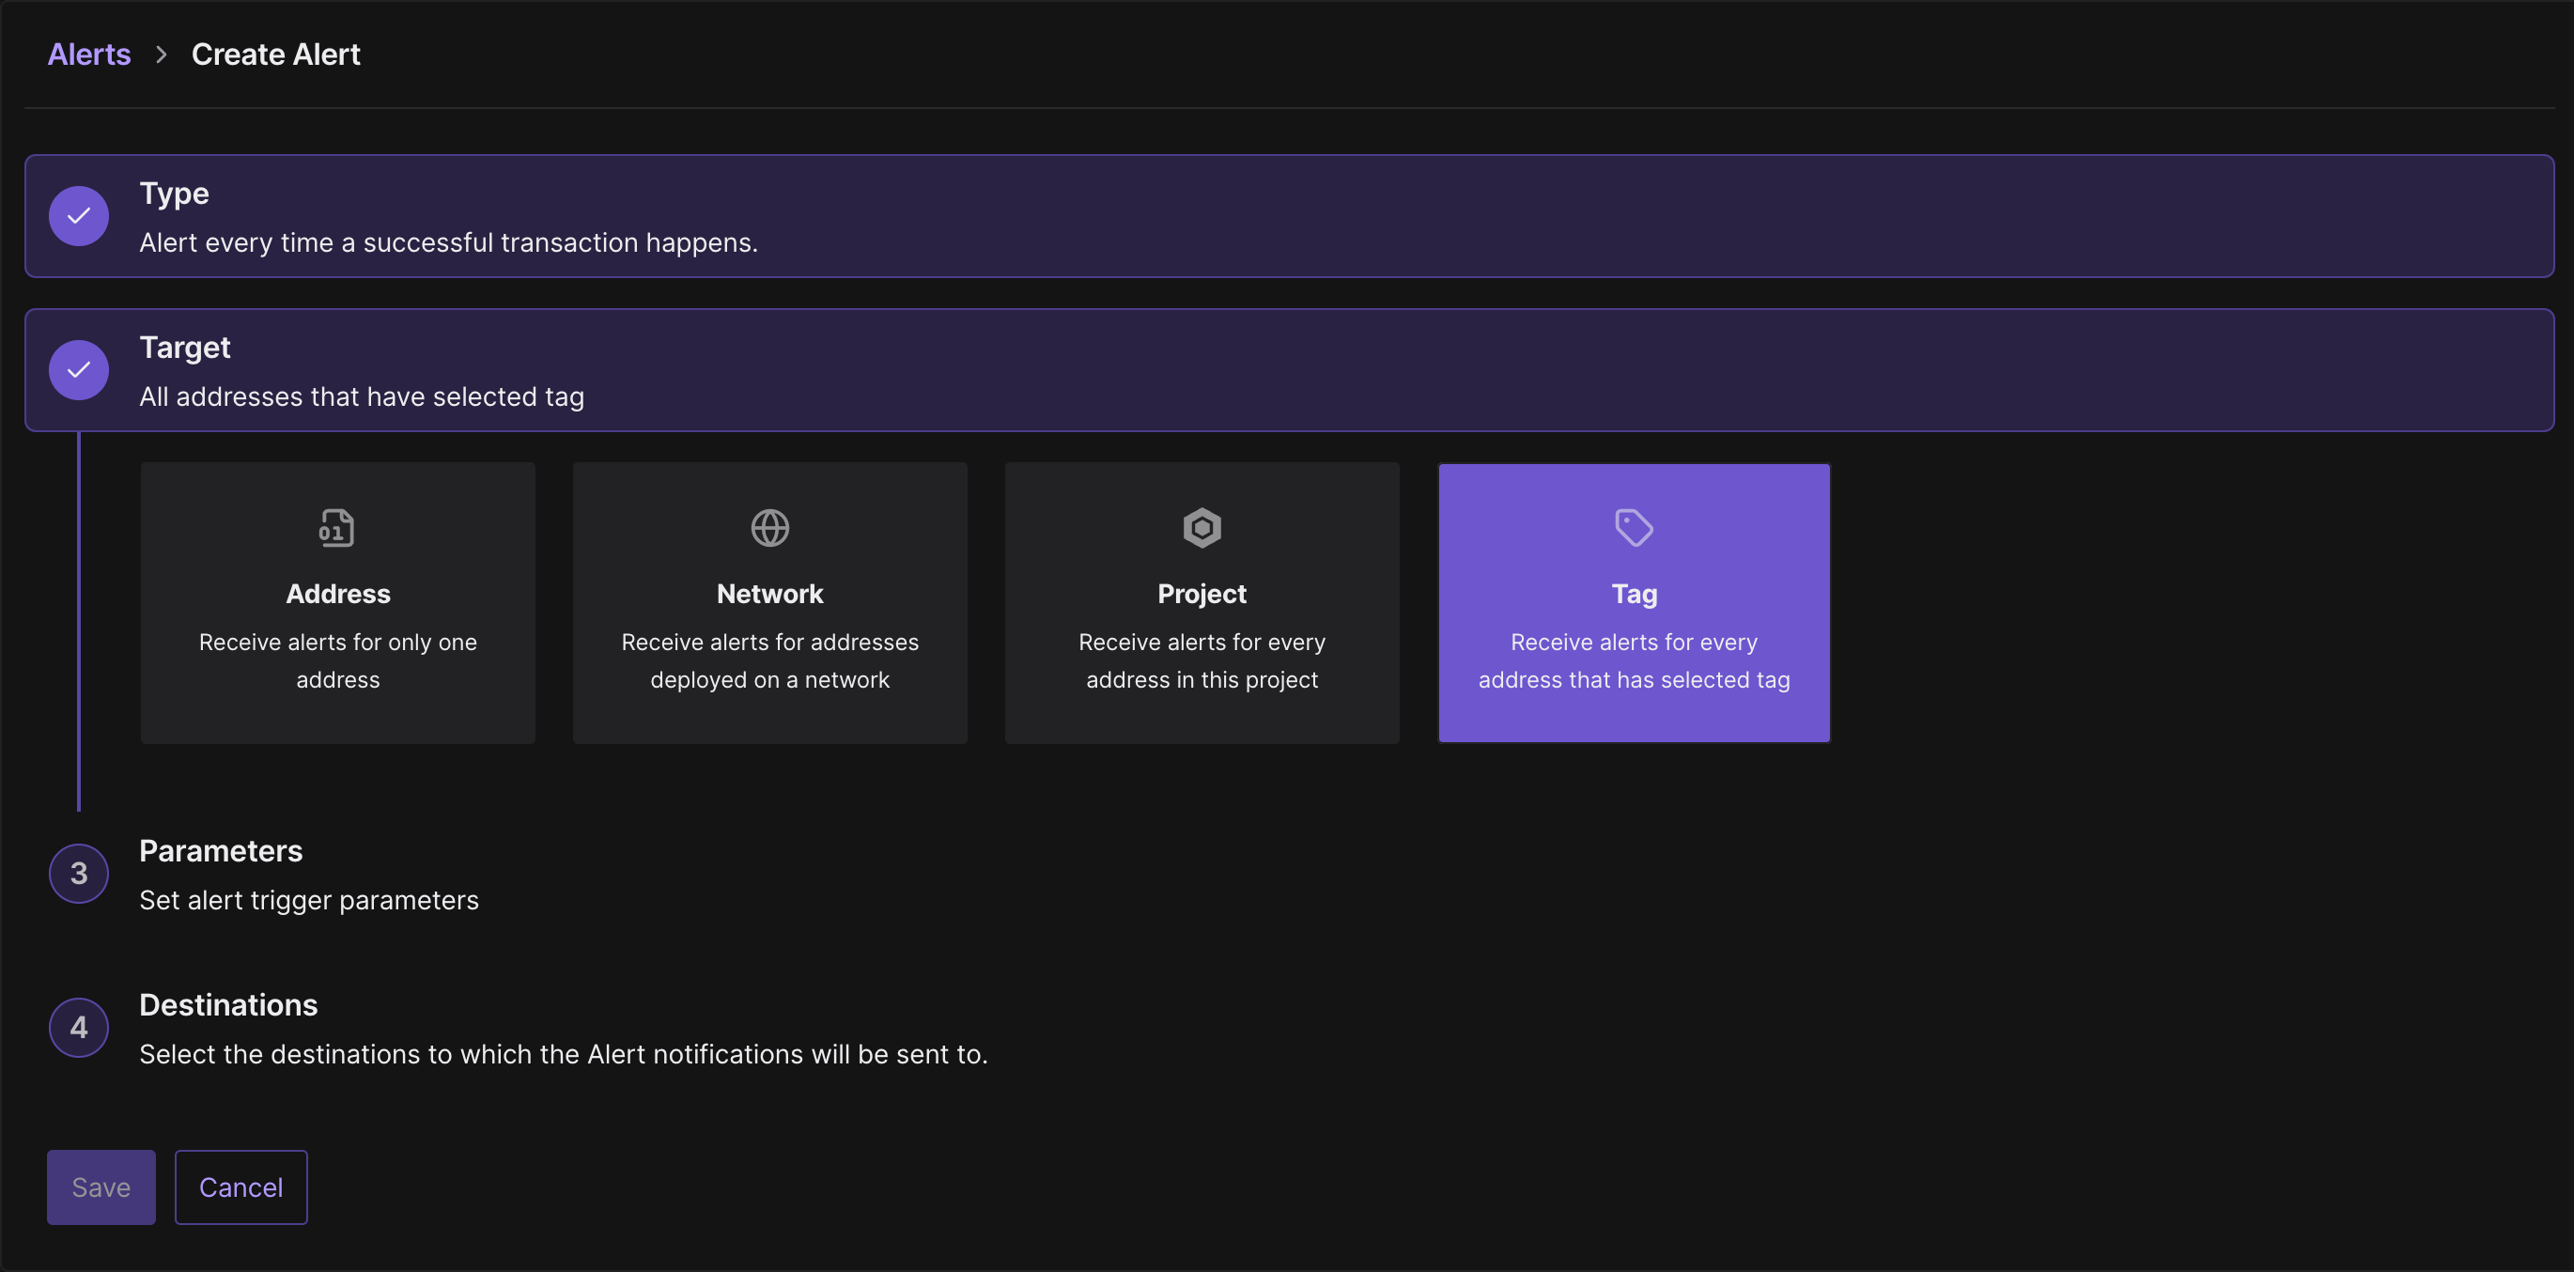
Task: Click 'address in this project' description text
Action: [x=1202, y=679]
